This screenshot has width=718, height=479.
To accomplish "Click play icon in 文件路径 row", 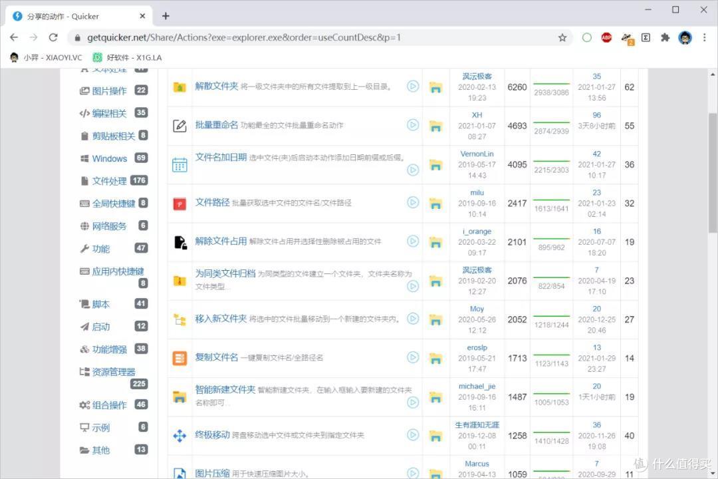I will [413, 202].
